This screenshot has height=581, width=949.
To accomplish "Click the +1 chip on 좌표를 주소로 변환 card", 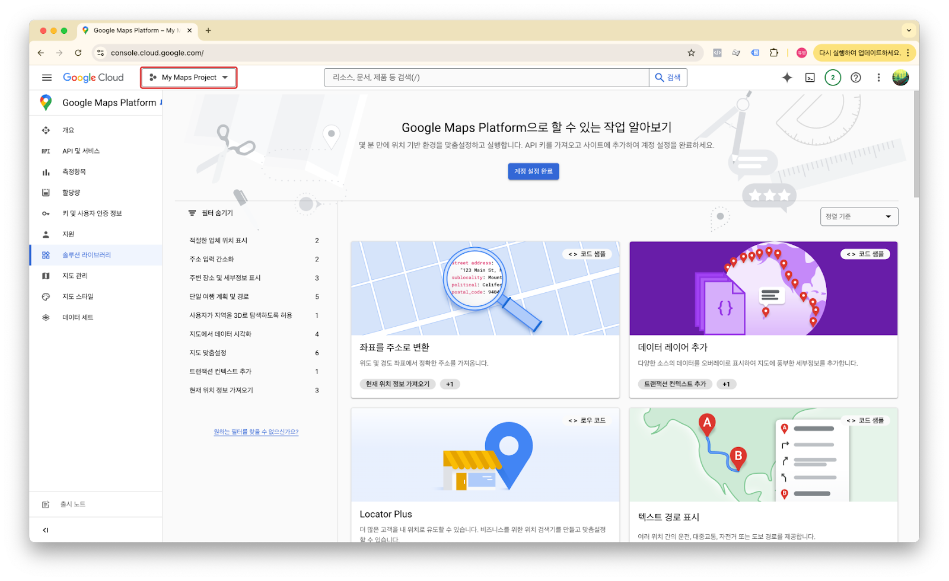I will tap(450, 384).
